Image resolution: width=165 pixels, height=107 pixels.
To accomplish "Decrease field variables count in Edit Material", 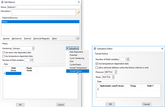I will (x=32, y=61).
